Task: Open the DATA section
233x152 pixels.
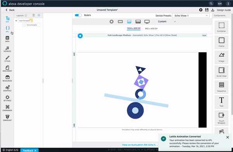Action: pyautogui.click(x=7, y=39)
